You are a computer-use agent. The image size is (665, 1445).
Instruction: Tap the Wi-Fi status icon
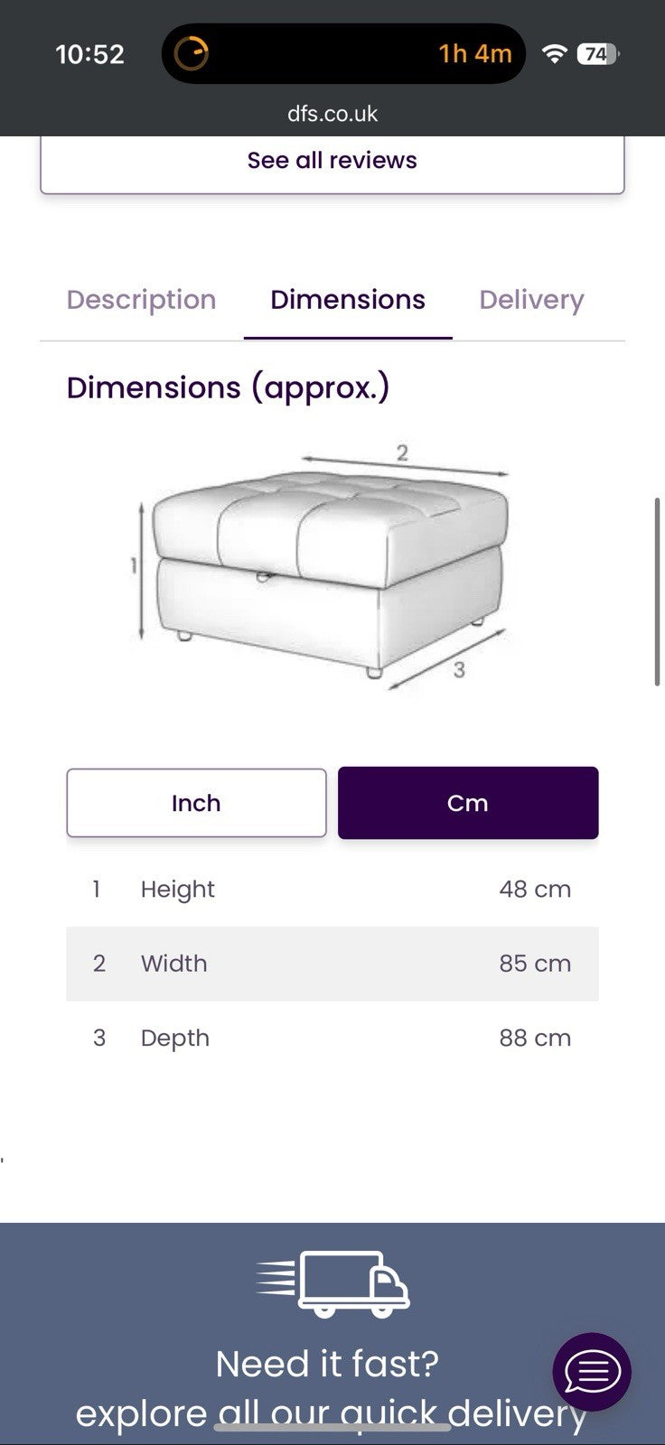(x=554, y=53)
